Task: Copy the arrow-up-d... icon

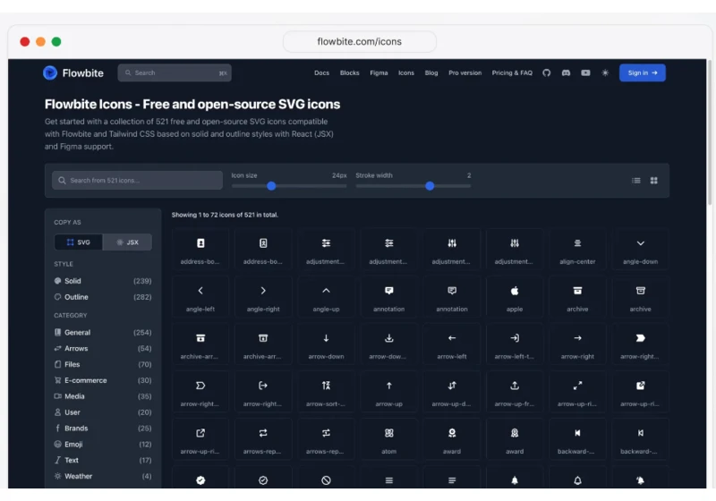Action: coord(452,393)
